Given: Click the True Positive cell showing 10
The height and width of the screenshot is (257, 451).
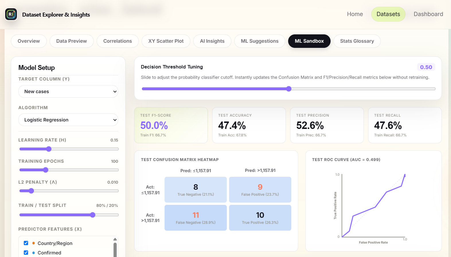Looking at the screenshot, I should [260, 218].
